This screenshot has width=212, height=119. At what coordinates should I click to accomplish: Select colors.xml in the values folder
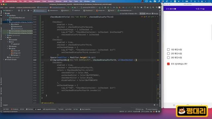[x=16, y=51]
